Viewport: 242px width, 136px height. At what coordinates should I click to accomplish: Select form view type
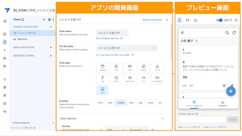click(x=144, y=79)
